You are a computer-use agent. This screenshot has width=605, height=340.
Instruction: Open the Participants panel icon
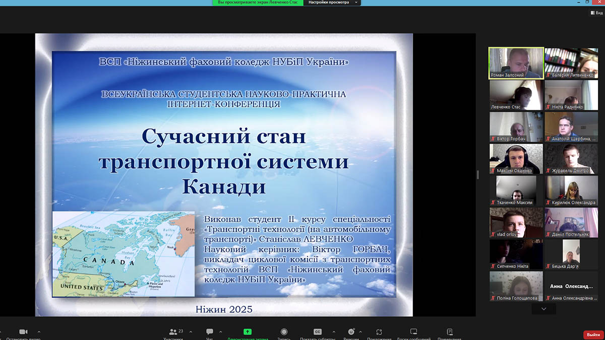(x=173, y=332)
